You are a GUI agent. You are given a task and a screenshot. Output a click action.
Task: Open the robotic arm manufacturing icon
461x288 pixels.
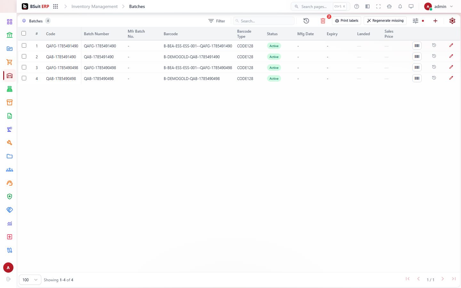[x=10, y=129]
